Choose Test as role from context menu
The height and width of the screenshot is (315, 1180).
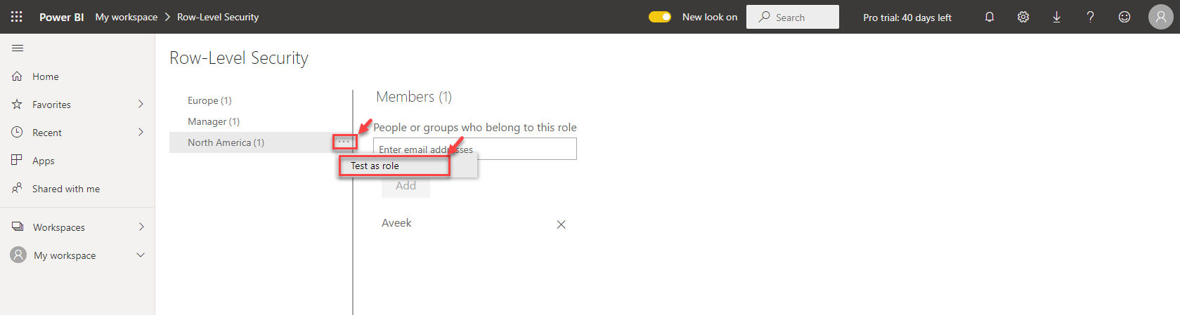[x=375, y=166]
